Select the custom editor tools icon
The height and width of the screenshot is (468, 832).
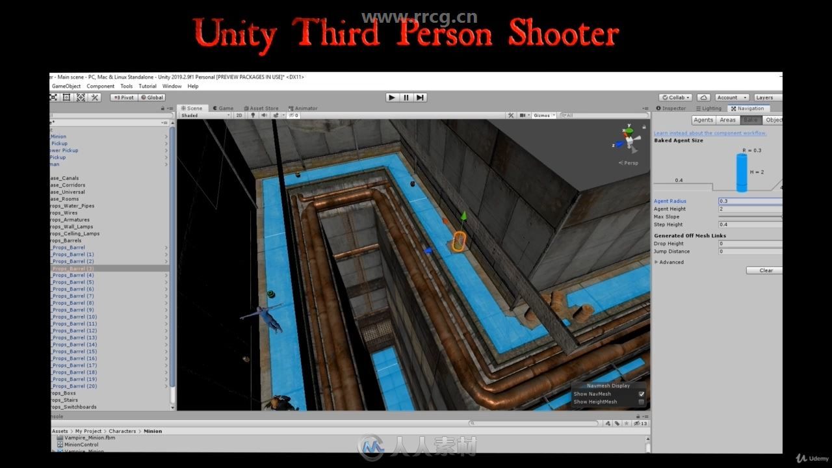95,97
